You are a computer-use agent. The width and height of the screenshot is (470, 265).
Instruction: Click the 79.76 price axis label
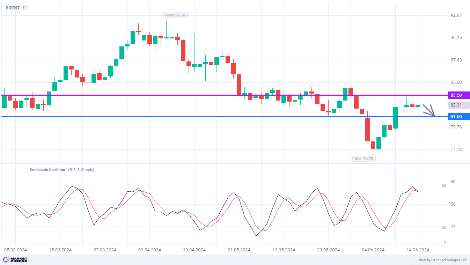456,127
